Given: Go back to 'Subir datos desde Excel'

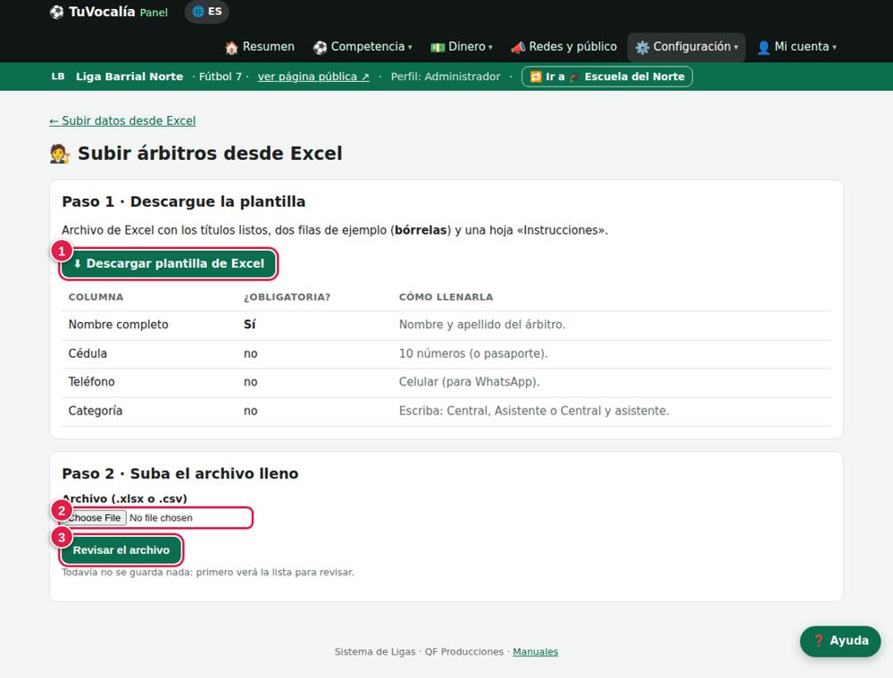Looking at the screenshot, I should 122,120.
